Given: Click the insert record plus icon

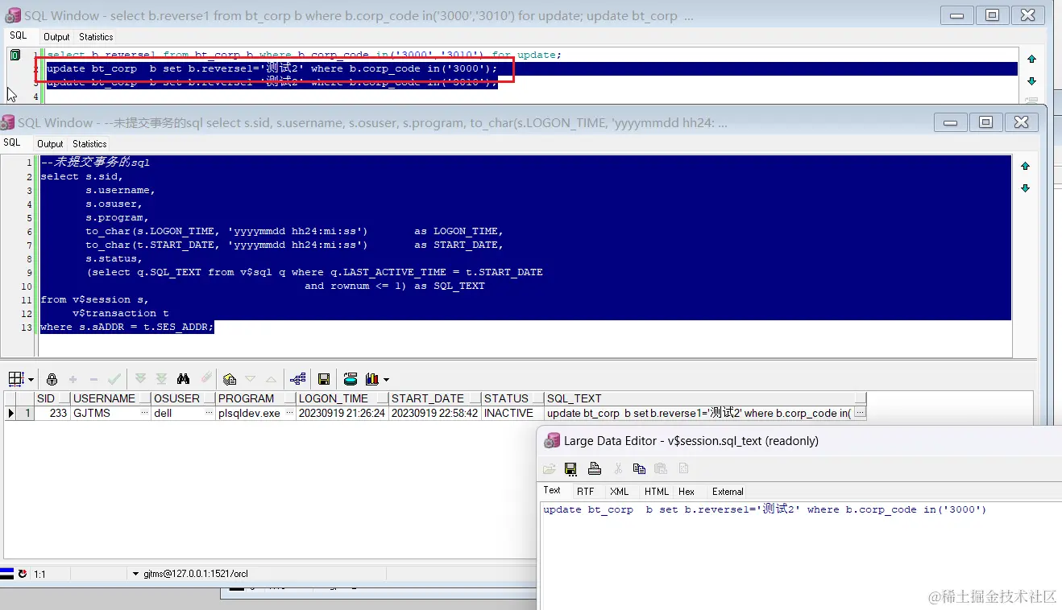Looking at the screenshot, I should tap(73, 379).
